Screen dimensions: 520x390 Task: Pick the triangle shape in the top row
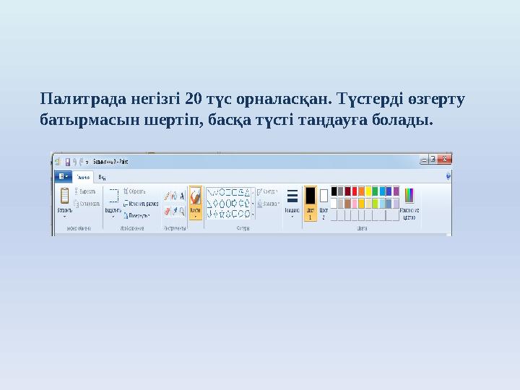tap(247, 192)
